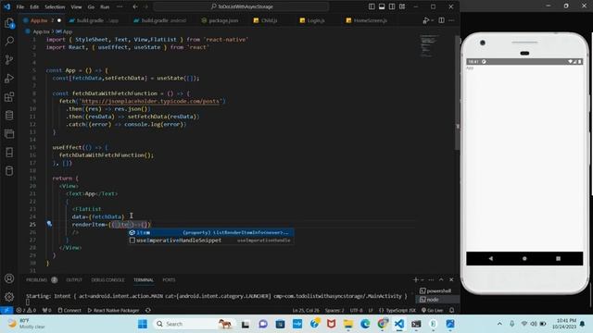Toggle the secondary side bar
This screenshot has height=333, width=593.
[x=392, y=6]
